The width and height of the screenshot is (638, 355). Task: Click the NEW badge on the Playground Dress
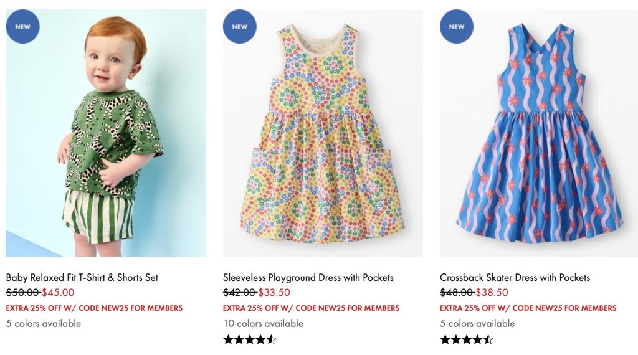(x=240, y=27)
